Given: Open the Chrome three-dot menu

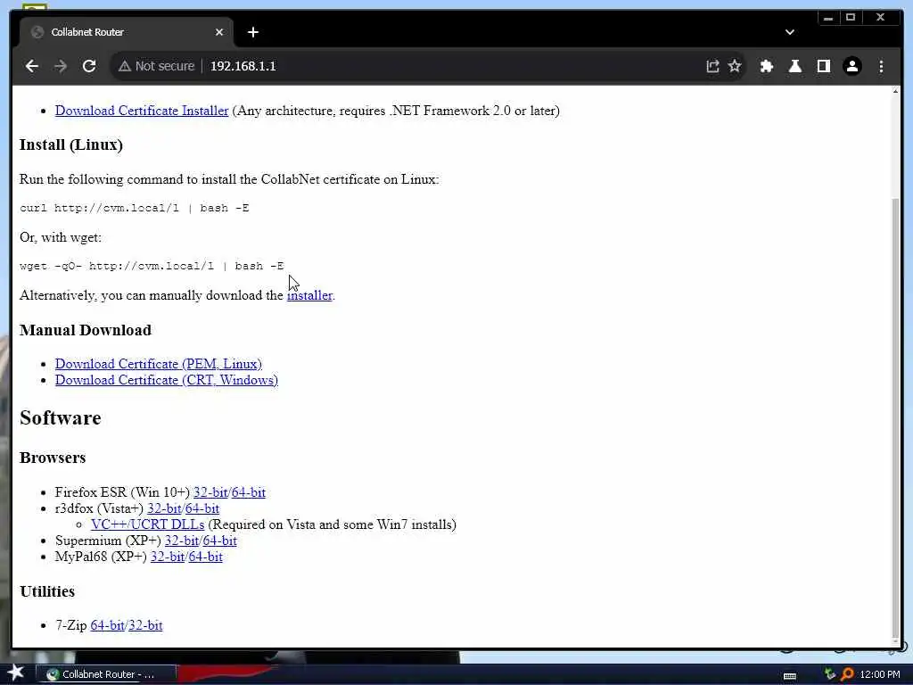Looking at the screenshot, I should (x=881, y=66).
